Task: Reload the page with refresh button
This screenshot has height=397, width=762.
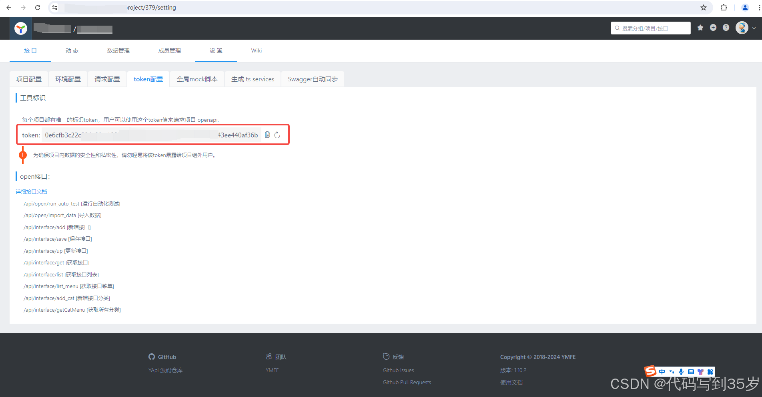Action: 38,8
